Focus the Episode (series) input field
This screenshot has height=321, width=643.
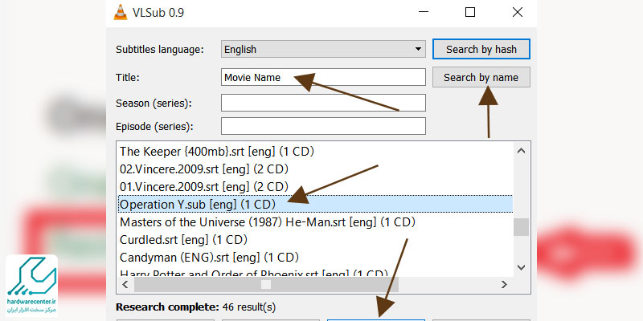[323, 126]
